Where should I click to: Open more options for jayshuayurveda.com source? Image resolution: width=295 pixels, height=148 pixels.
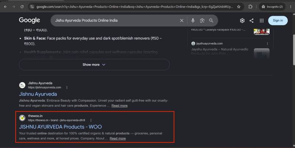(x=267, y=43)
